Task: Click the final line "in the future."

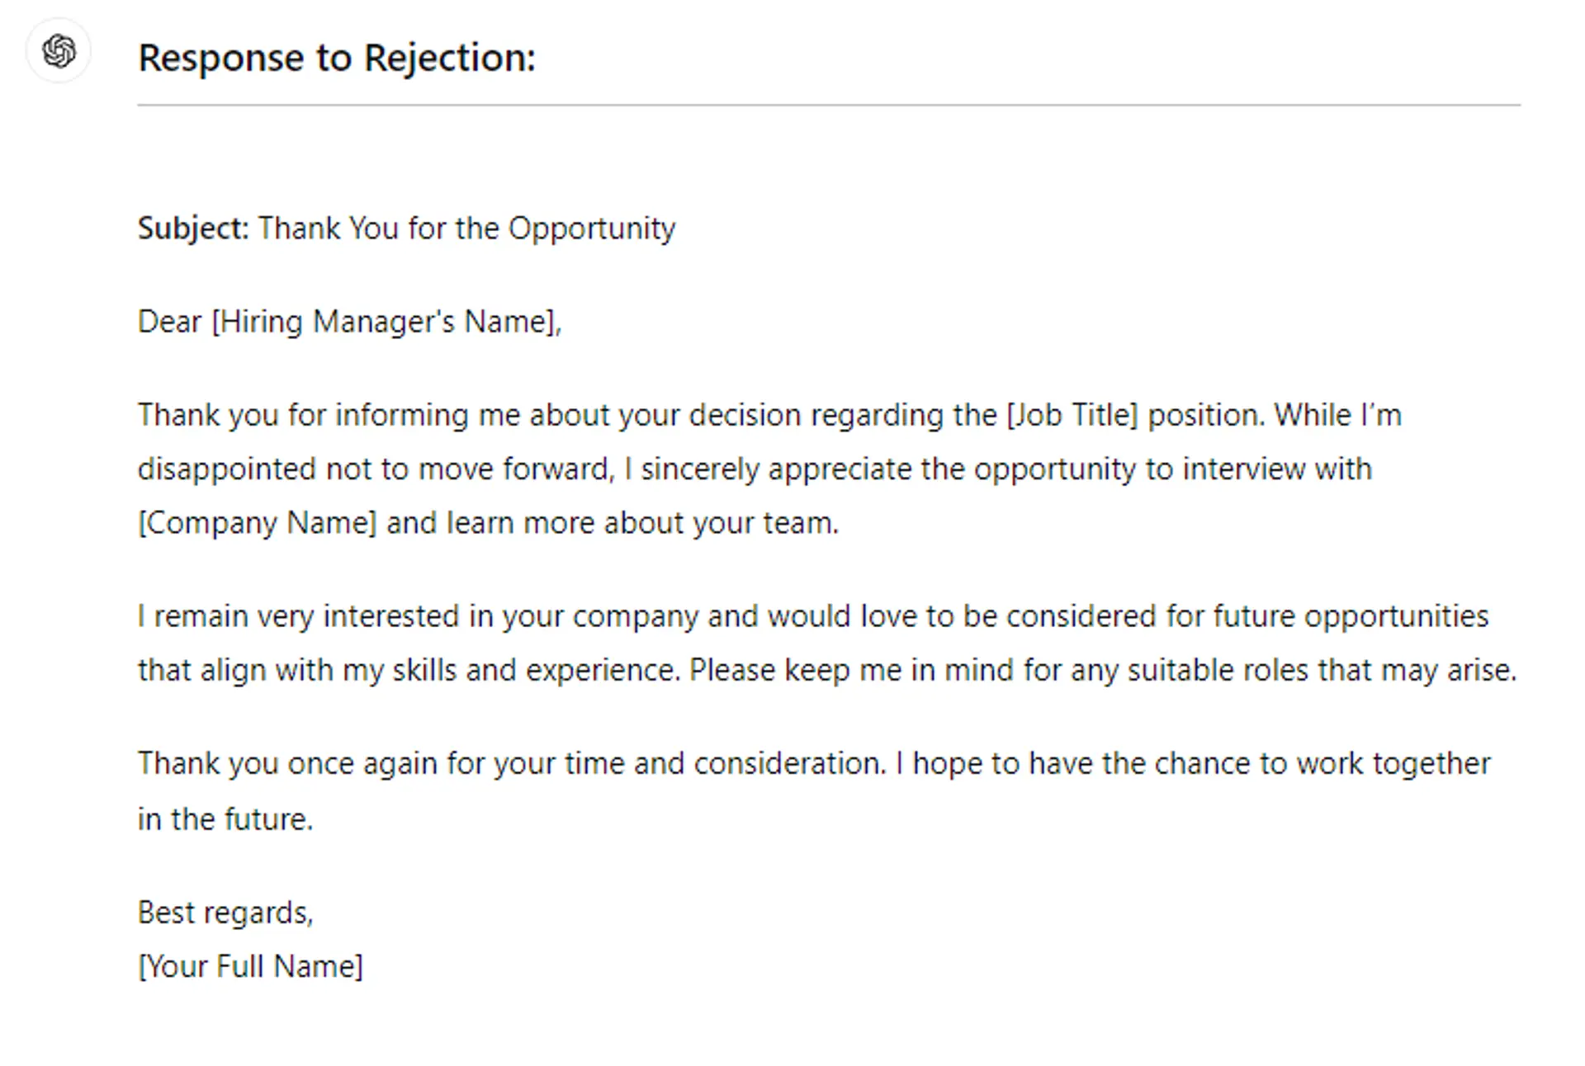Action: pos(225,819)
